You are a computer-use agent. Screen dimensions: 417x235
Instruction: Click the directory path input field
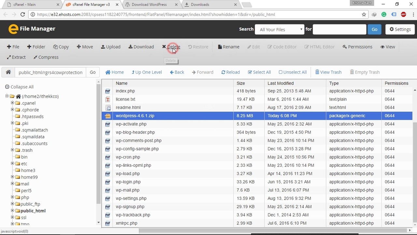click(x=50, y=72)
